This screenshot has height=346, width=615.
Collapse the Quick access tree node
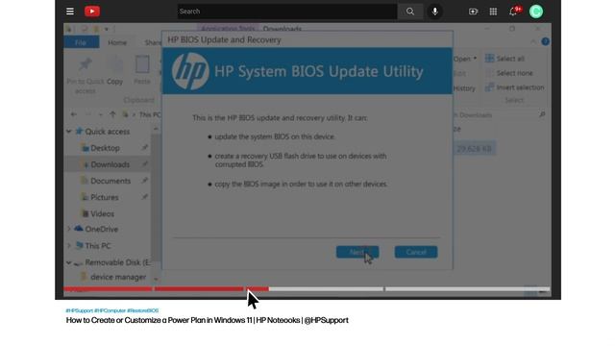click(69, 132)
